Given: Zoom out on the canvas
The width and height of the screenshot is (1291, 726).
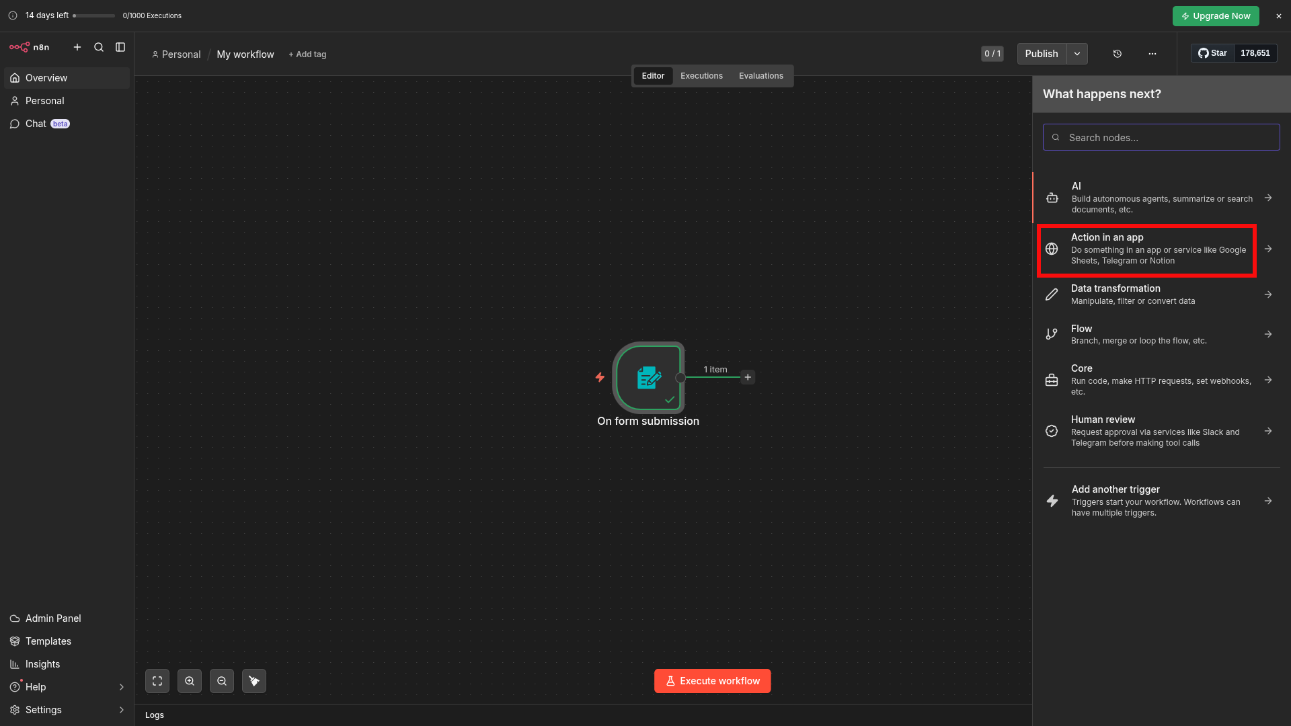Looking at the screenshot, I should point(222,681).
